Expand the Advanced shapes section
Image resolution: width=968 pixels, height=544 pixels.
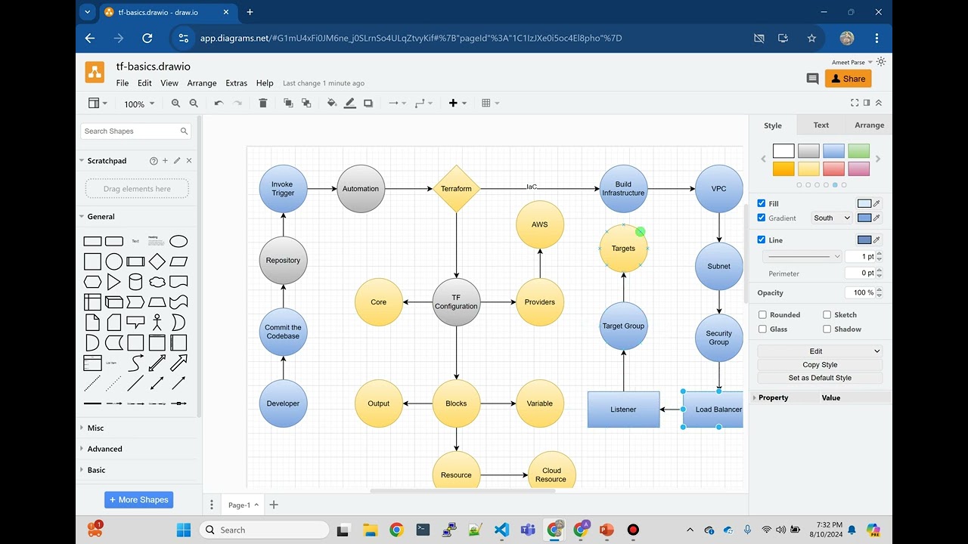click(x=104, y=449)
